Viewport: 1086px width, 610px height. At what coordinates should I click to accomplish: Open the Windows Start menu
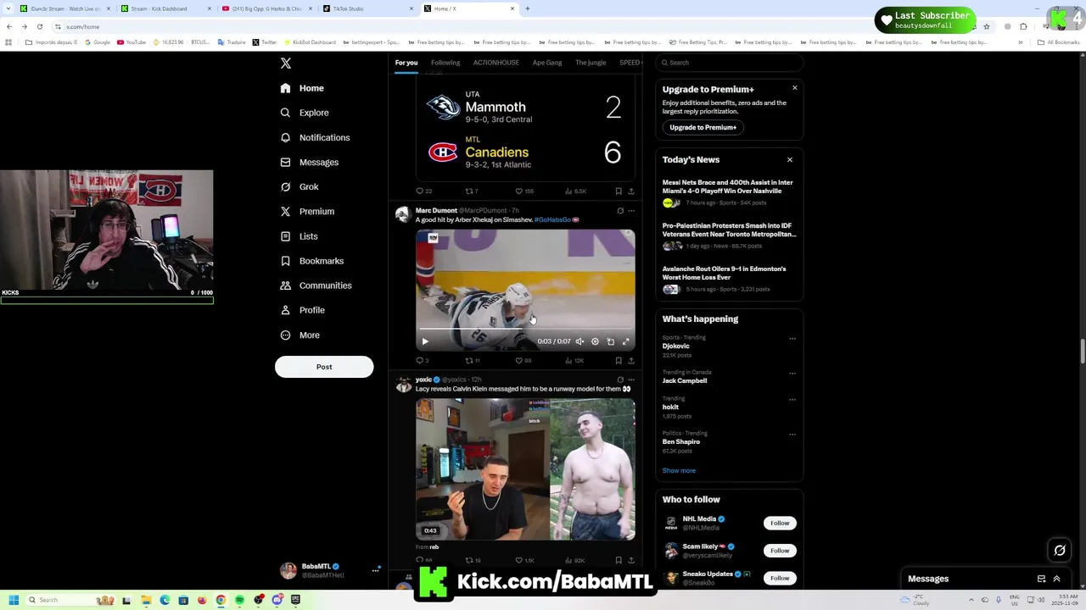(x=13, y=600)
